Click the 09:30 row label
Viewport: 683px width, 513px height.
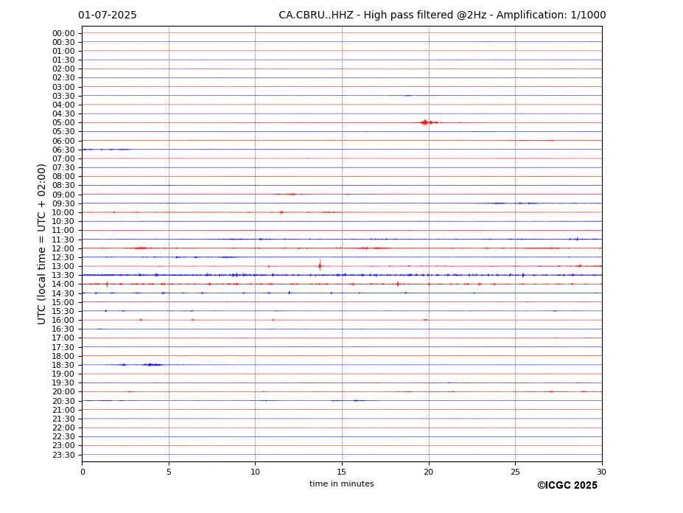[x=63, y=203]
